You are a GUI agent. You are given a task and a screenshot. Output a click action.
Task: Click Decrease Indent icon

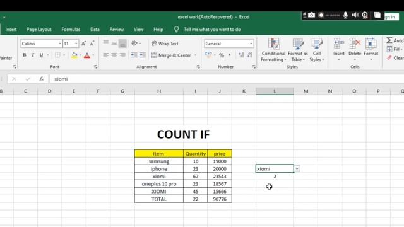(134, 55)
